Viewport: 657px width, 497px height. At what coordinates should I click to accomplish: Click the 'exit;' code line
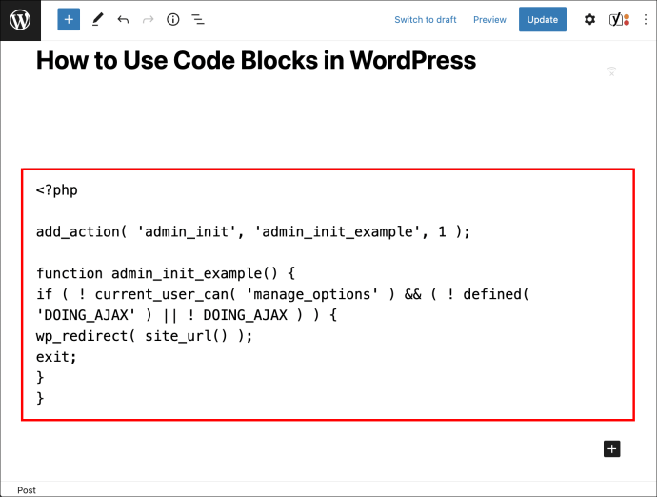[56, 357]
